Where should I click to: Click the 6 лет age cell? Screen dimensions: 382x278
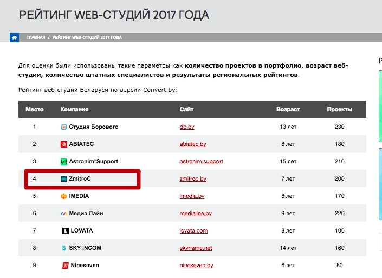coord(288,265)
